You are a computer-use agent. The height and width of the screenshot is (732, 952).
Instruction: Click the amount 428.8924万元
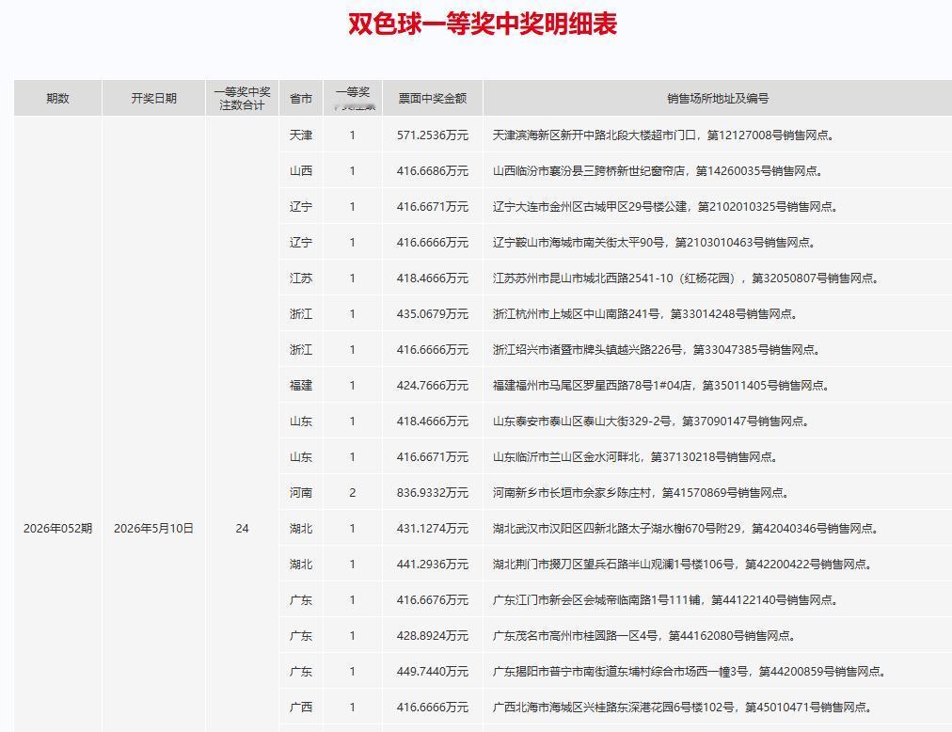433,635
